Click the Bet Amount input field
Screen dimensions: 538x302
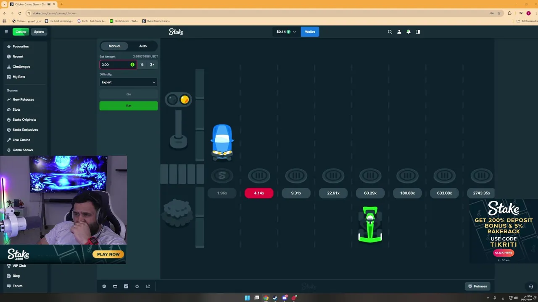[x=118, y=65]
